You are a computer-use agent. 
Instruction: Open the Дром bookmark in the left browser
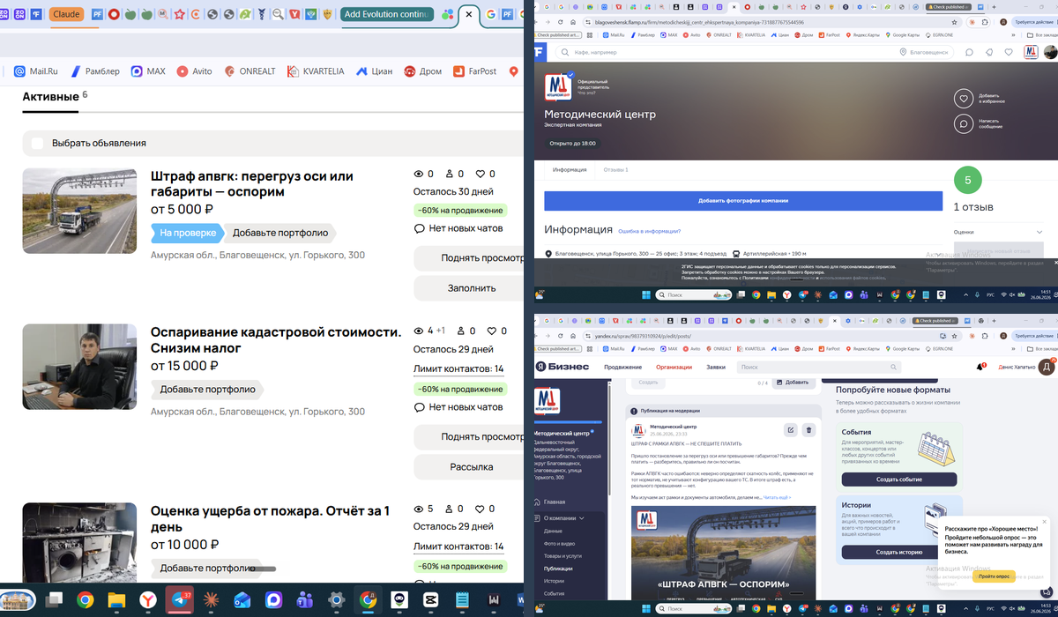(422, 71)
